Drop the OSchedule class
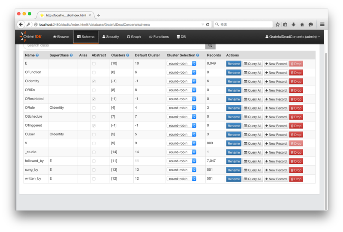The width and height of the screenshot is (343, 232). point(296,117)
